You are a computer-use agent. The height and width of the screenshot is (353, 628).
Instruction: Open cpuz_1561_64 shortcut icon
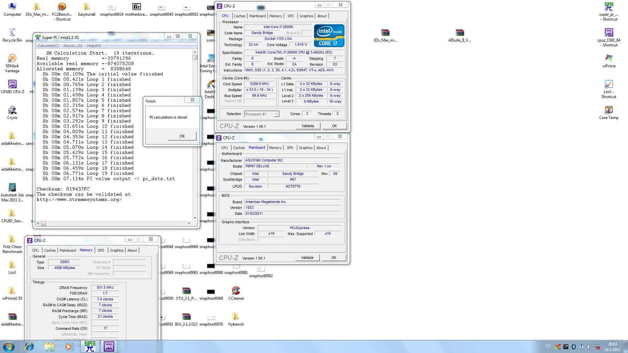[609, 38]
